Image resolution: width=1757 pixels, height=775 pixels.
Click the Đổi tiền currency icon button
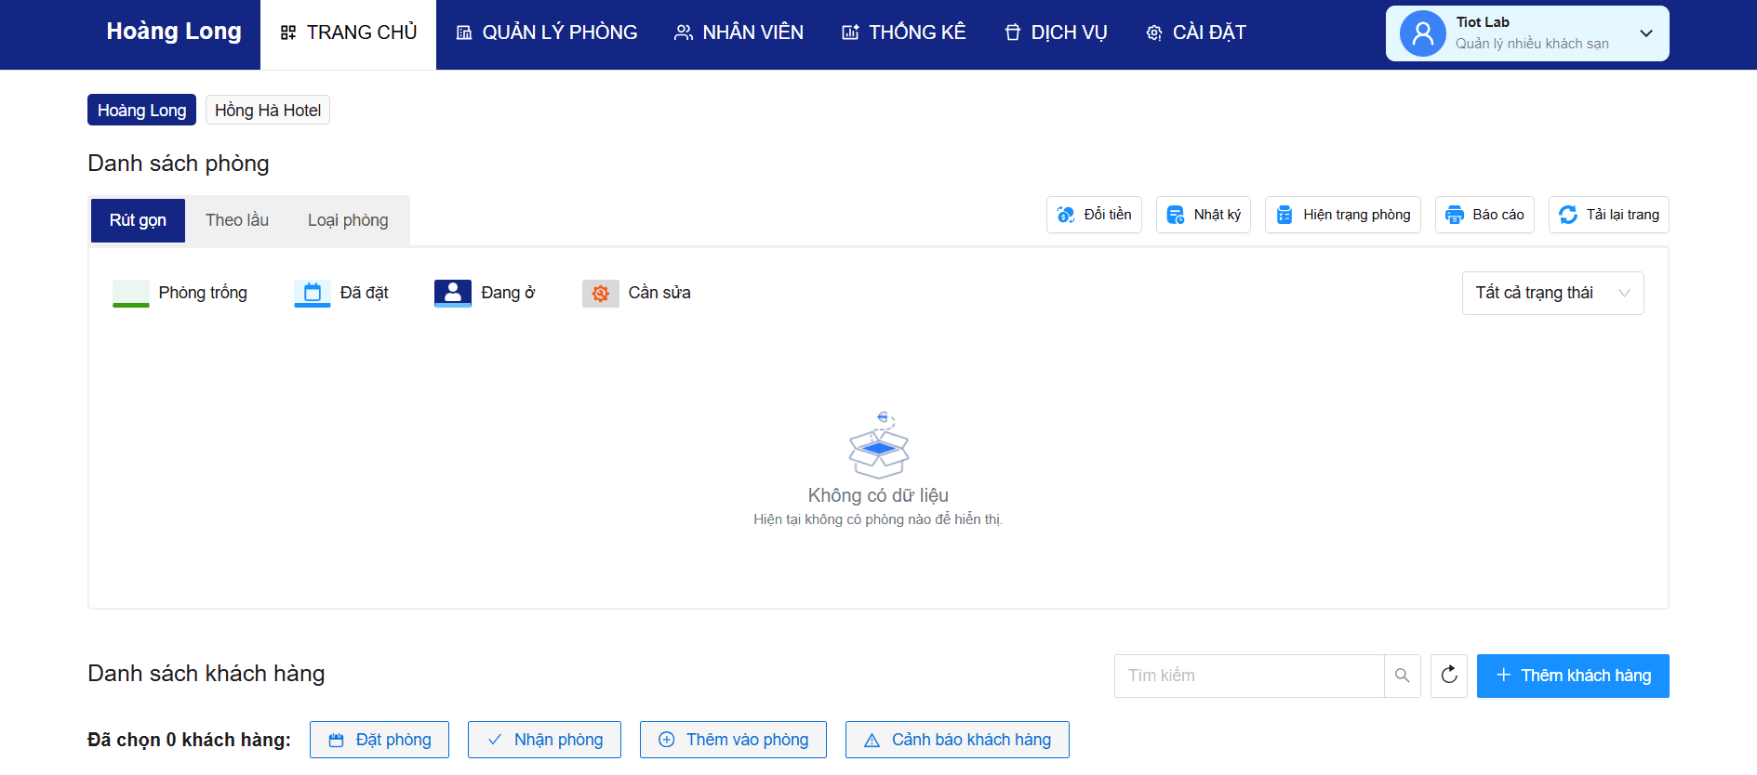(1094, 215)
